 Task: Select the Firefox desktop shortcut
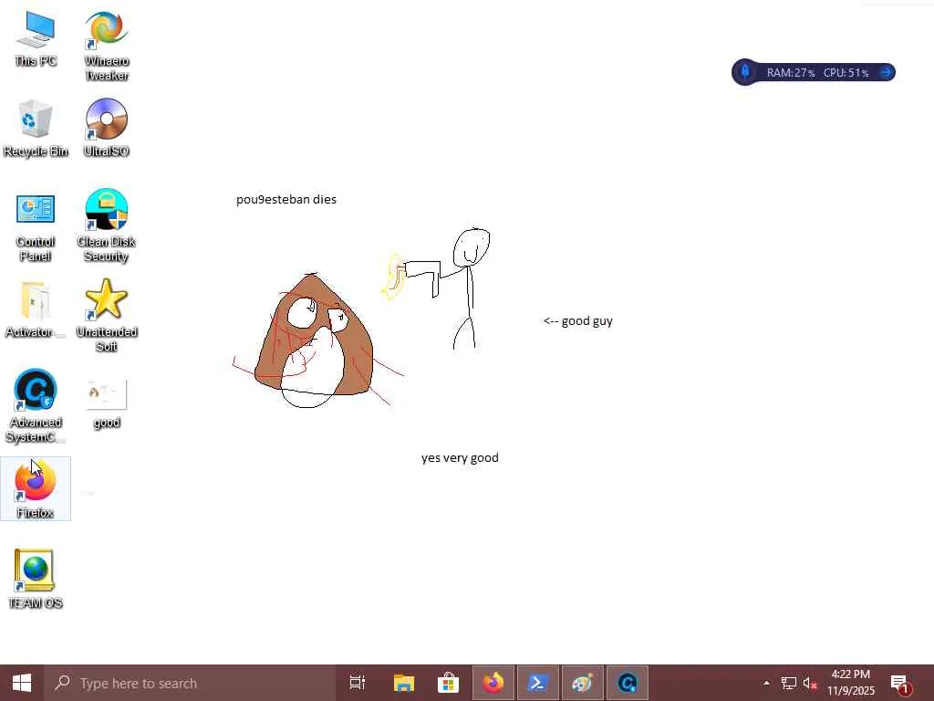pos(36,489)
